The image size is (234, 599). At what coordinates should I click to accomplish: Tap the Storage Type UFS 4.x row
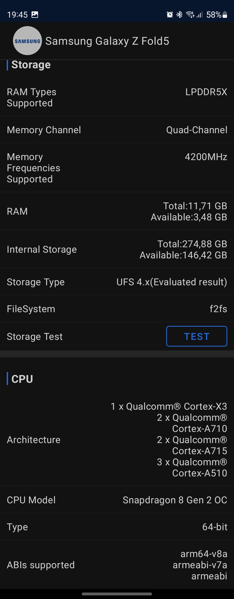pyautogui.click(x=117, y=282)
